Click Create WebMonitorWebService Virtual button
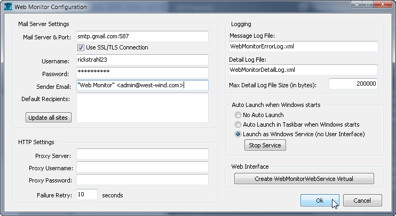This screenshot has width=396, height=216. click(304, 179)
